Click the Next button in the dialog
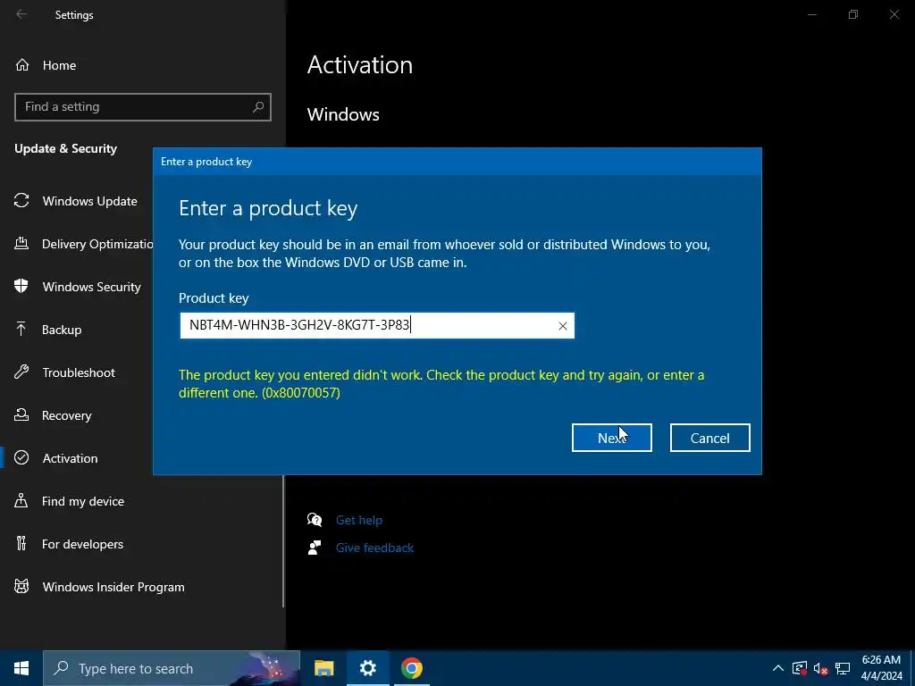The height and width of the screenshot is (686, 915). coord(611,438)
